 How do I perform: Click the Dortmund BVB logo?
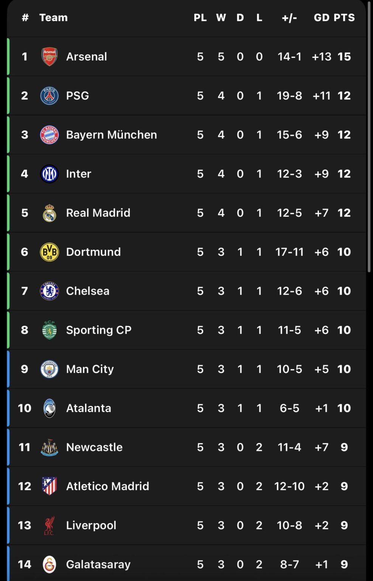point(49,252)
